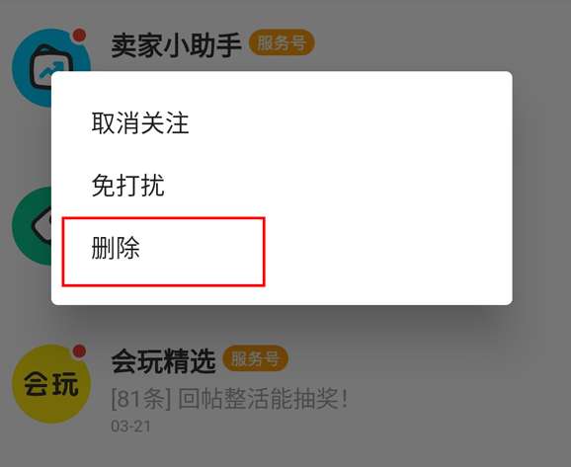Click the 卖家小助手 account name
The width and height of the screenshot is (571, 467).
pyautogui.click(x=176, y=45)
